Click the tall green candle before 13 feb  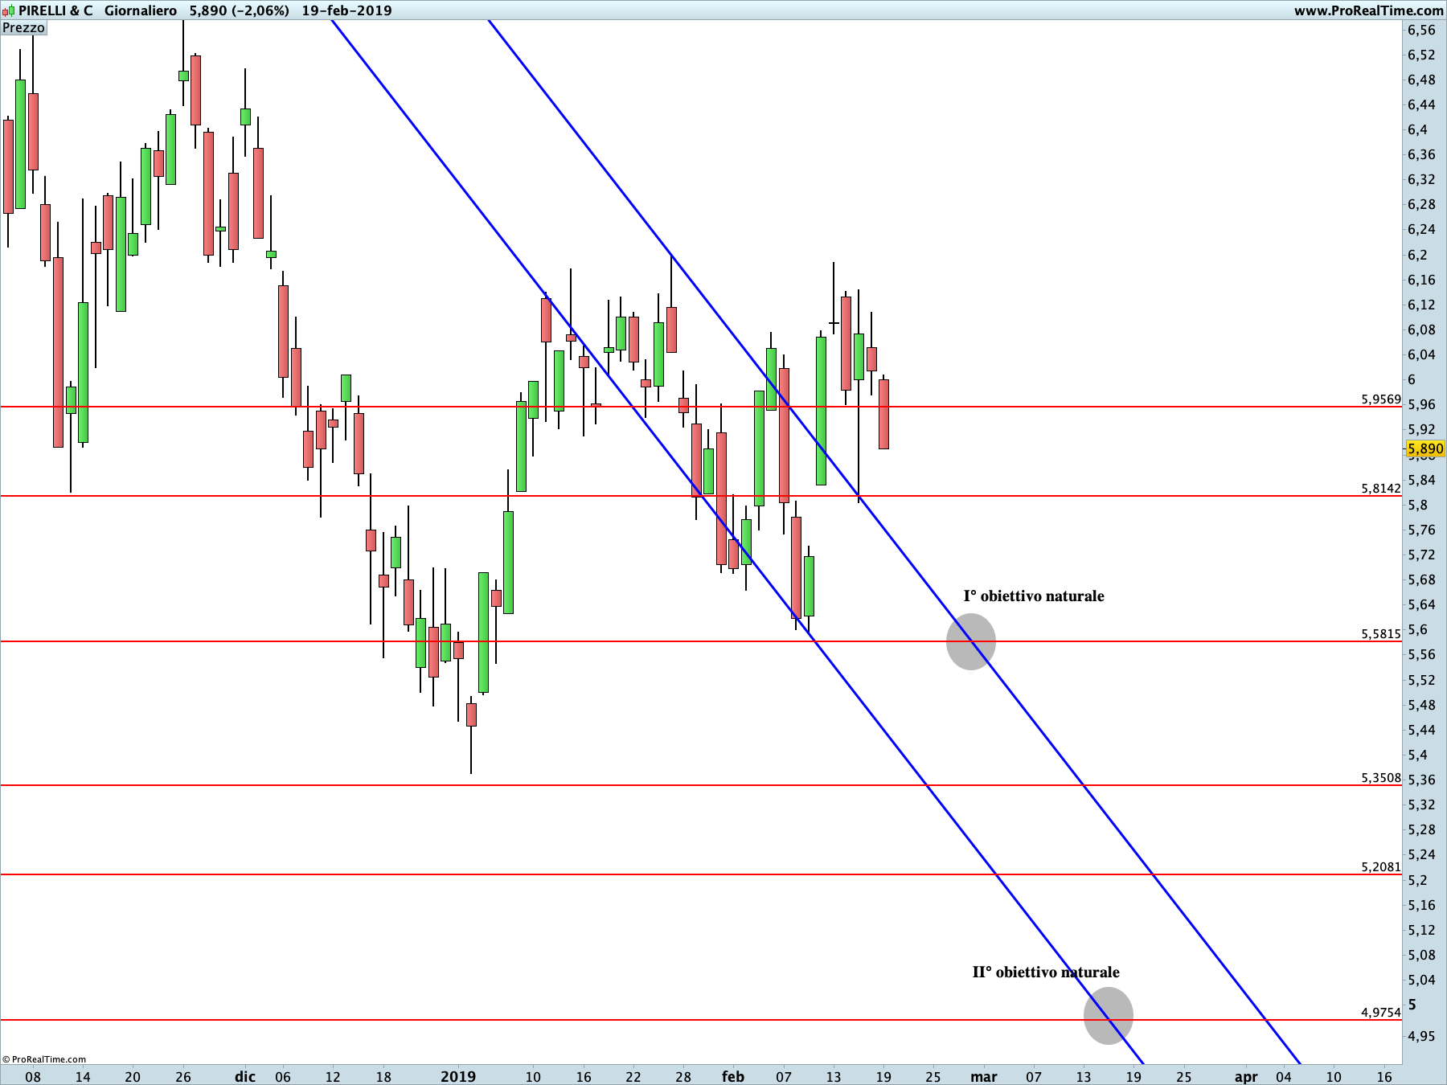coord(821,411)
